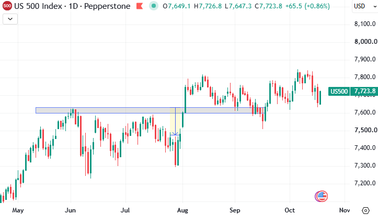Click the US 500 Index symbol title

38,6
